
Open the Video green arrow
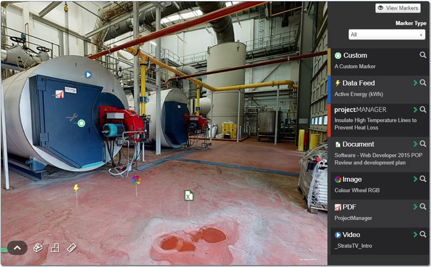pyautogui.click(x=415, y=235)
